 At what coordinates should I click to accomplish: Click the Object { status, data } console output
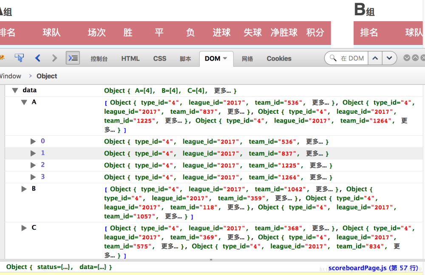pos(59,267)
